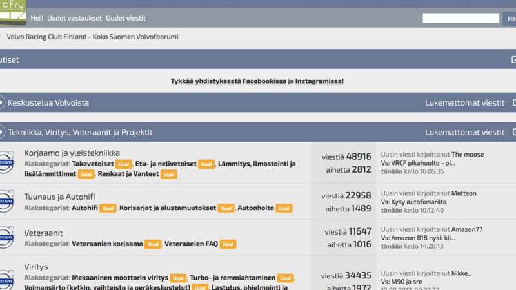Click the Uusi badge after Mekaaninen moottorin viritys
This screenshot has width=516, height=290.
[179, 278]
